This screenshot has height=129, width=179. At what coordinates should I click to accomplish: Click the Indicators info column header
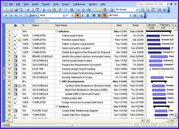(17, 26)
